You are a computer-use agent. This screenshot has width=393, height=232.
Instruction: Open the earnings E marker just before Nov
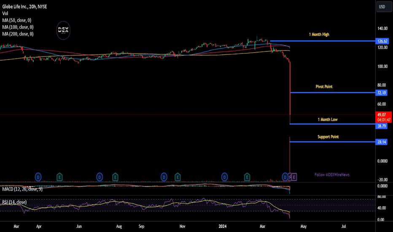[x=178, y=177]
